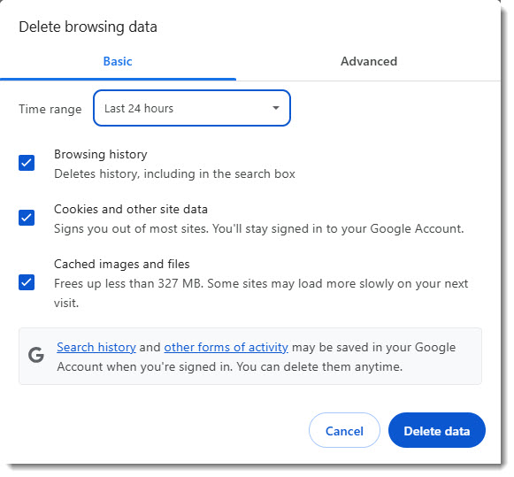Click the 'Browsing history' label text
514x477 pixels.
click(x=101, y=154)
